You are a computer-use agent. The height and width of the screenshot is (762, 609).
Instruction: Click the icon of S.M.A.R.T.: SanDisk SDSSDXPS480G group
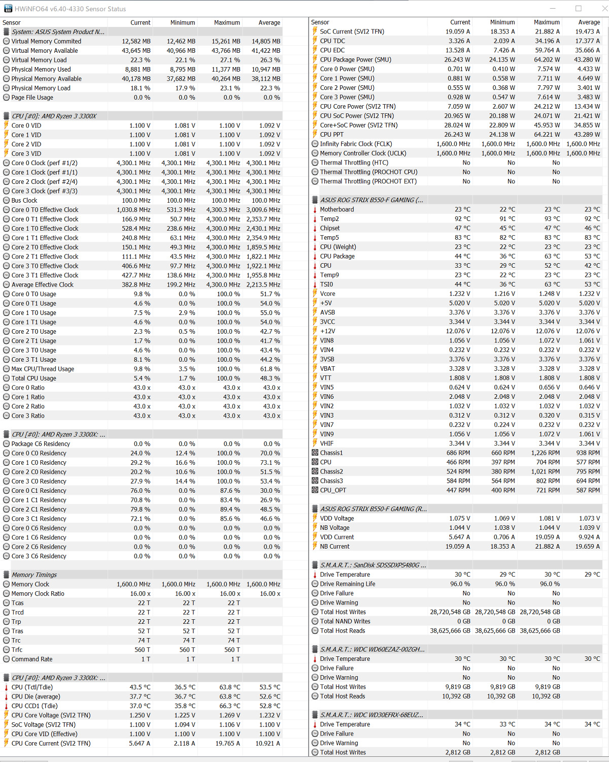(x=315, y=565)
